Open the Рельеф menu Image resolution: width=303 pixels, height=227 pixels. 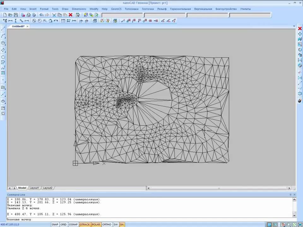(162, 9)
